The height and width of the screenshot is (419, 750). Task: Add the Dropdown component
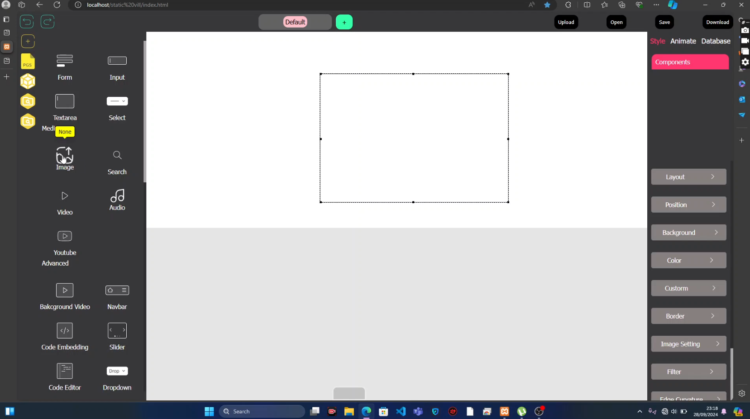[117, 378]
